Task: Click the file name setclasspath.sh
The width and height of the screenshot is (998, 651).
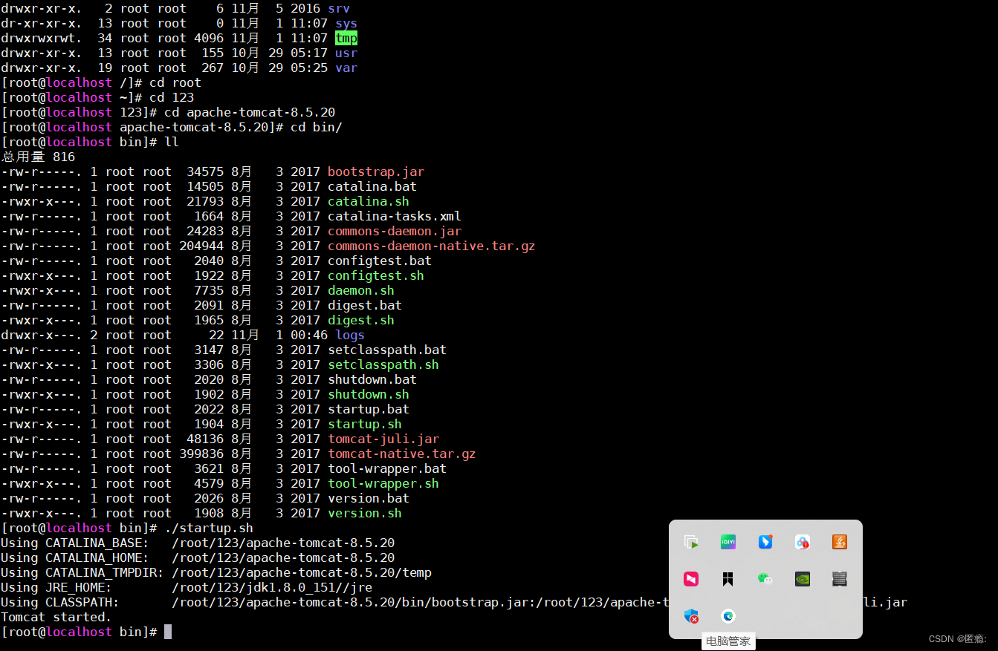Action: (x=383, y=364)
